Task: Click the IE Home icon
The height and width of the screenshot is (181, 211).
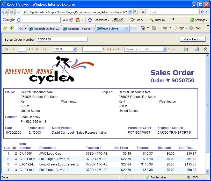Action: tap(143, 28)
